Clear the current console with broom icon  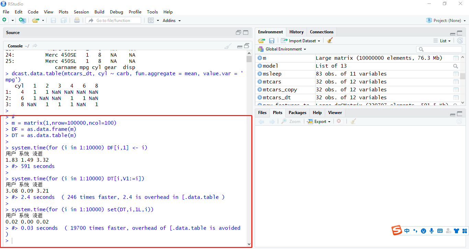coord(228,46)
